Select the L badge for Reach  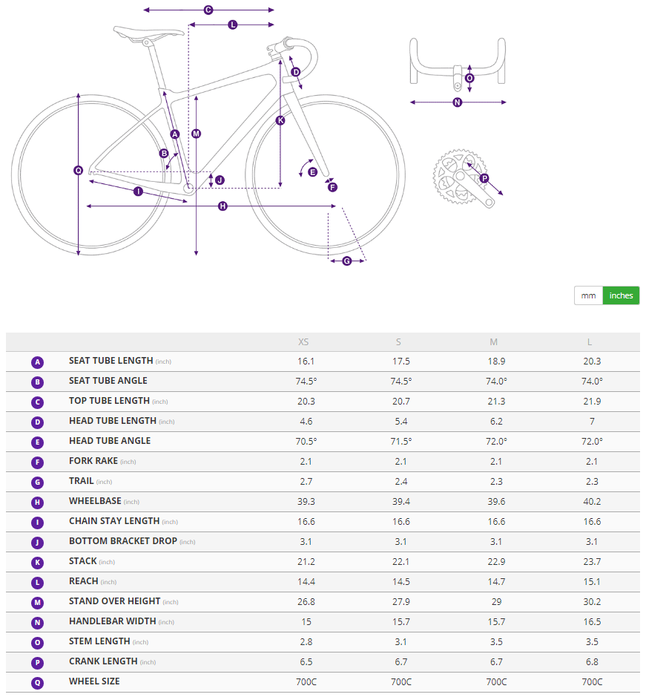[x=38, y=583]
